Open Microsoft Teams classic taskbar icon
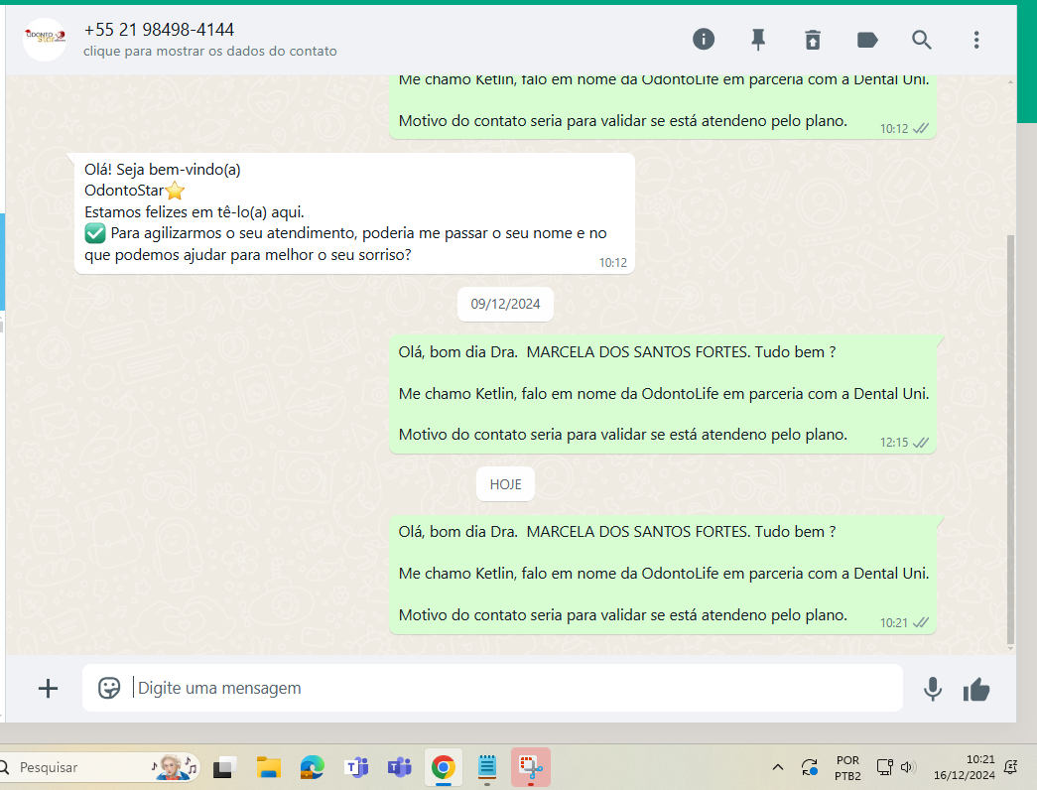Viewport: 1037px width, 790px height. tap(356, 767)
